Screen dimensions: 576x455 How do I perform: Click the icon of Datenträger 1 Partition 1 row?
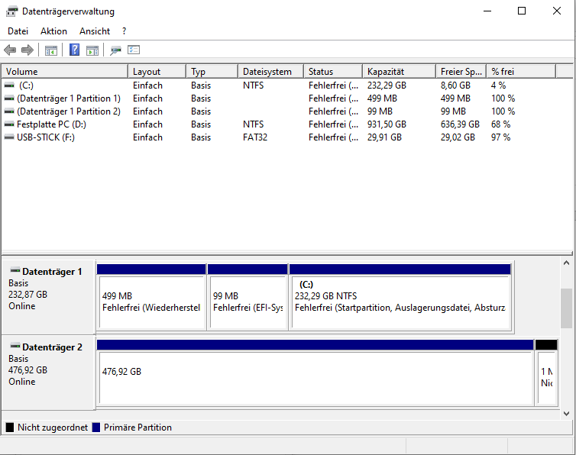coord(9,98)
